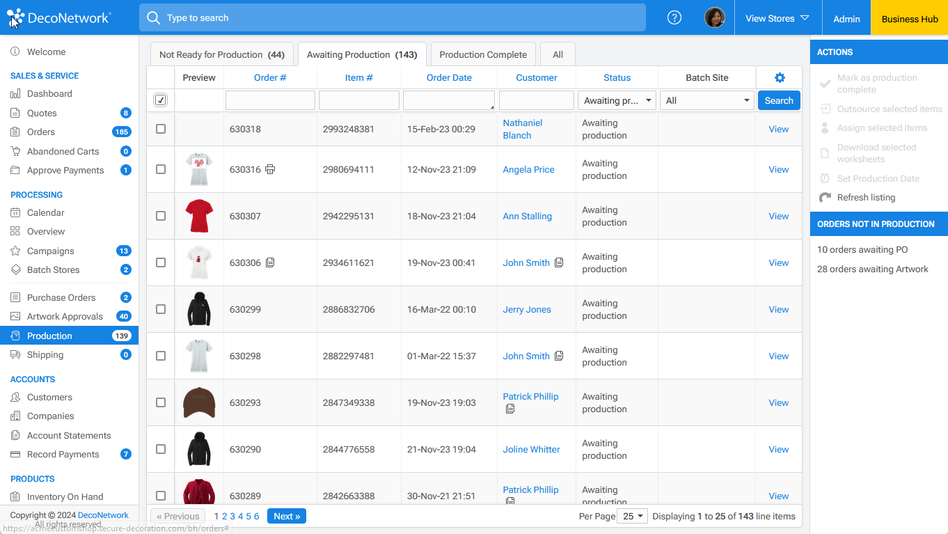Image resolution: width=948 pixels, height=534 pixels.
Task: Expand the Batch Site dropdown
Action: point(706,100)
